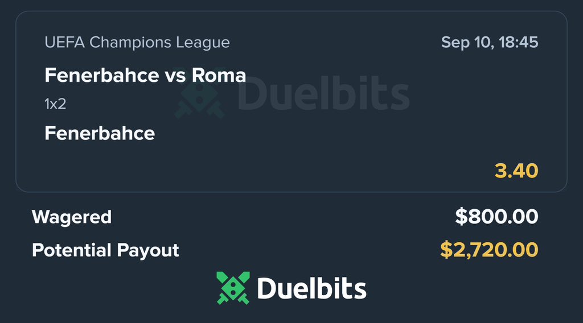The width and height of the screenshot is (583, 323).
Task: Click the word Champions in league name
Action: (x=130, y=43)
